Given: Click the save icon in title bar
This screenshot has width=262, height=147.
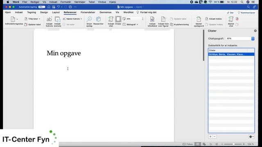Looking at the screenshot, I should 54,7.
